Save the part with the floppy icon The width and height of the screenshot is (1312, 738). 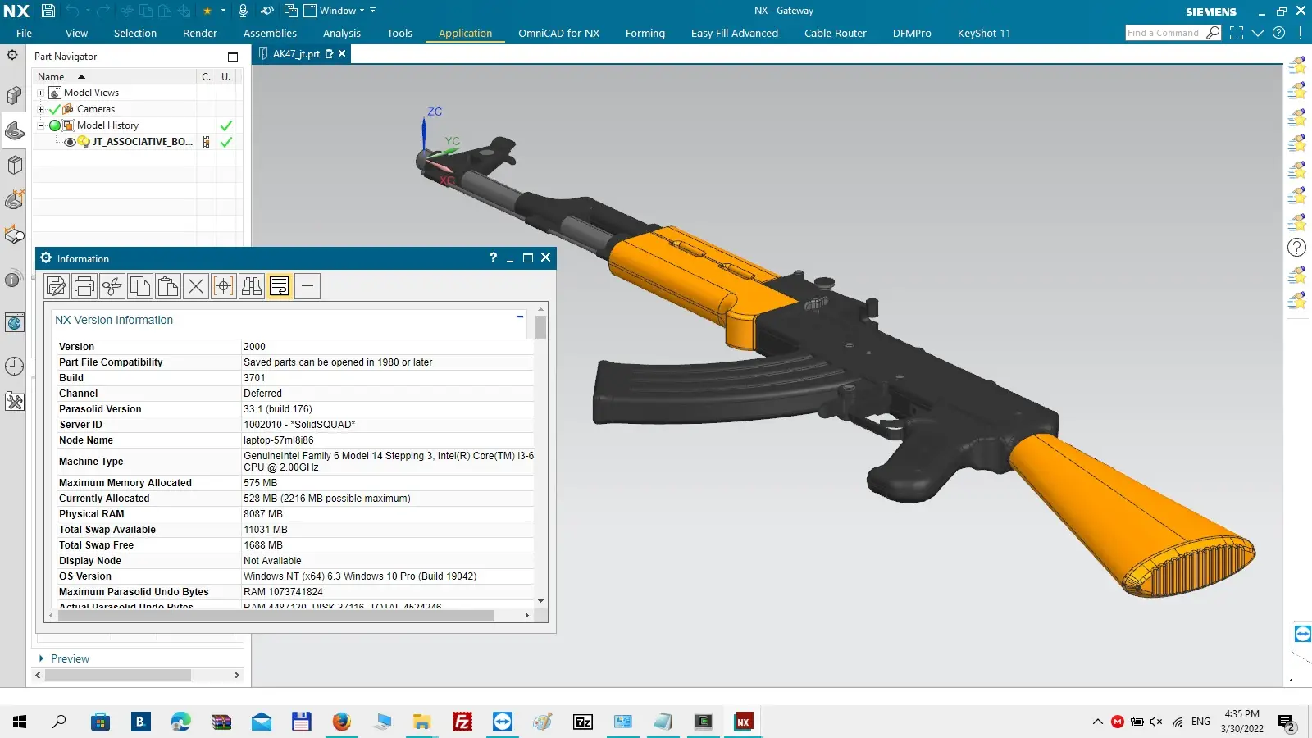click(x=48, y=11)
